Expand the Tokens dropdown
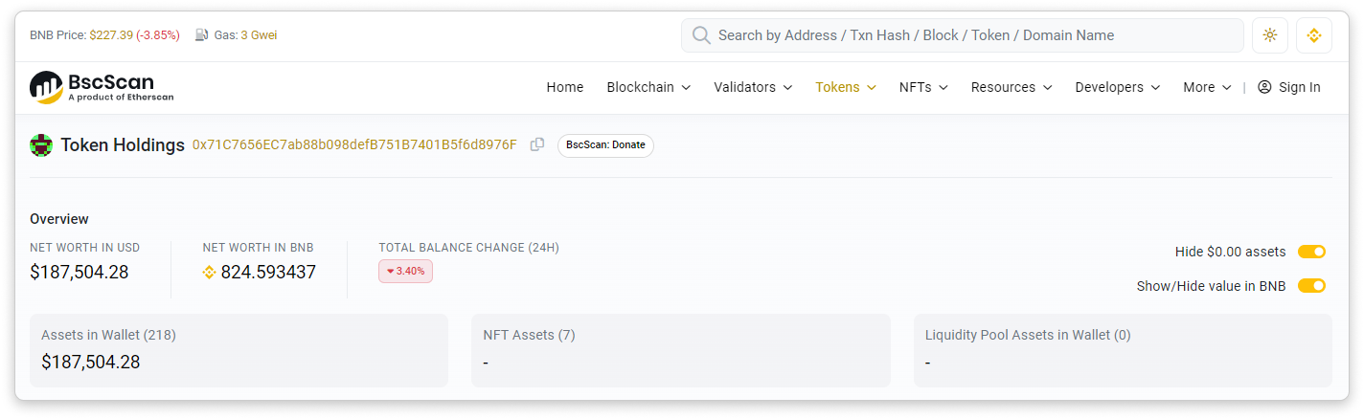This screenshot has height=419, width=1364. [x=846, y=87]
